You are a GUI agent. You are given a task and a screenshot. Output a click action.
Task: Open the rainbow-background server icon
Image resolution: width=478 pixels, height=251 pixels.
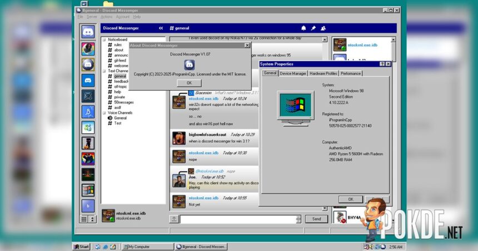(88, 159)
